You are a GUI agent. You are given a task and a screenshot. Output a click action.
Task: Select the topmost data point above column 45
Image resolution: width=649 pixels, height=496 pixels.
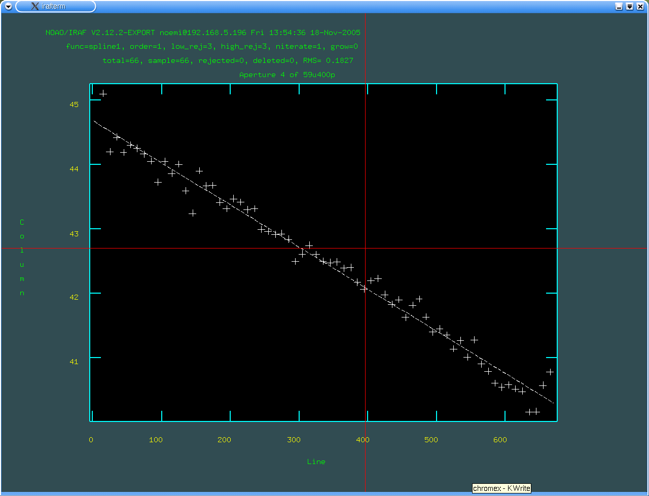point(103,94)
